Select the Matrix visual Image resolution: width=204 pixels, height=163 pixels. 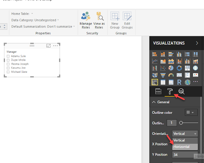[171, 82]
